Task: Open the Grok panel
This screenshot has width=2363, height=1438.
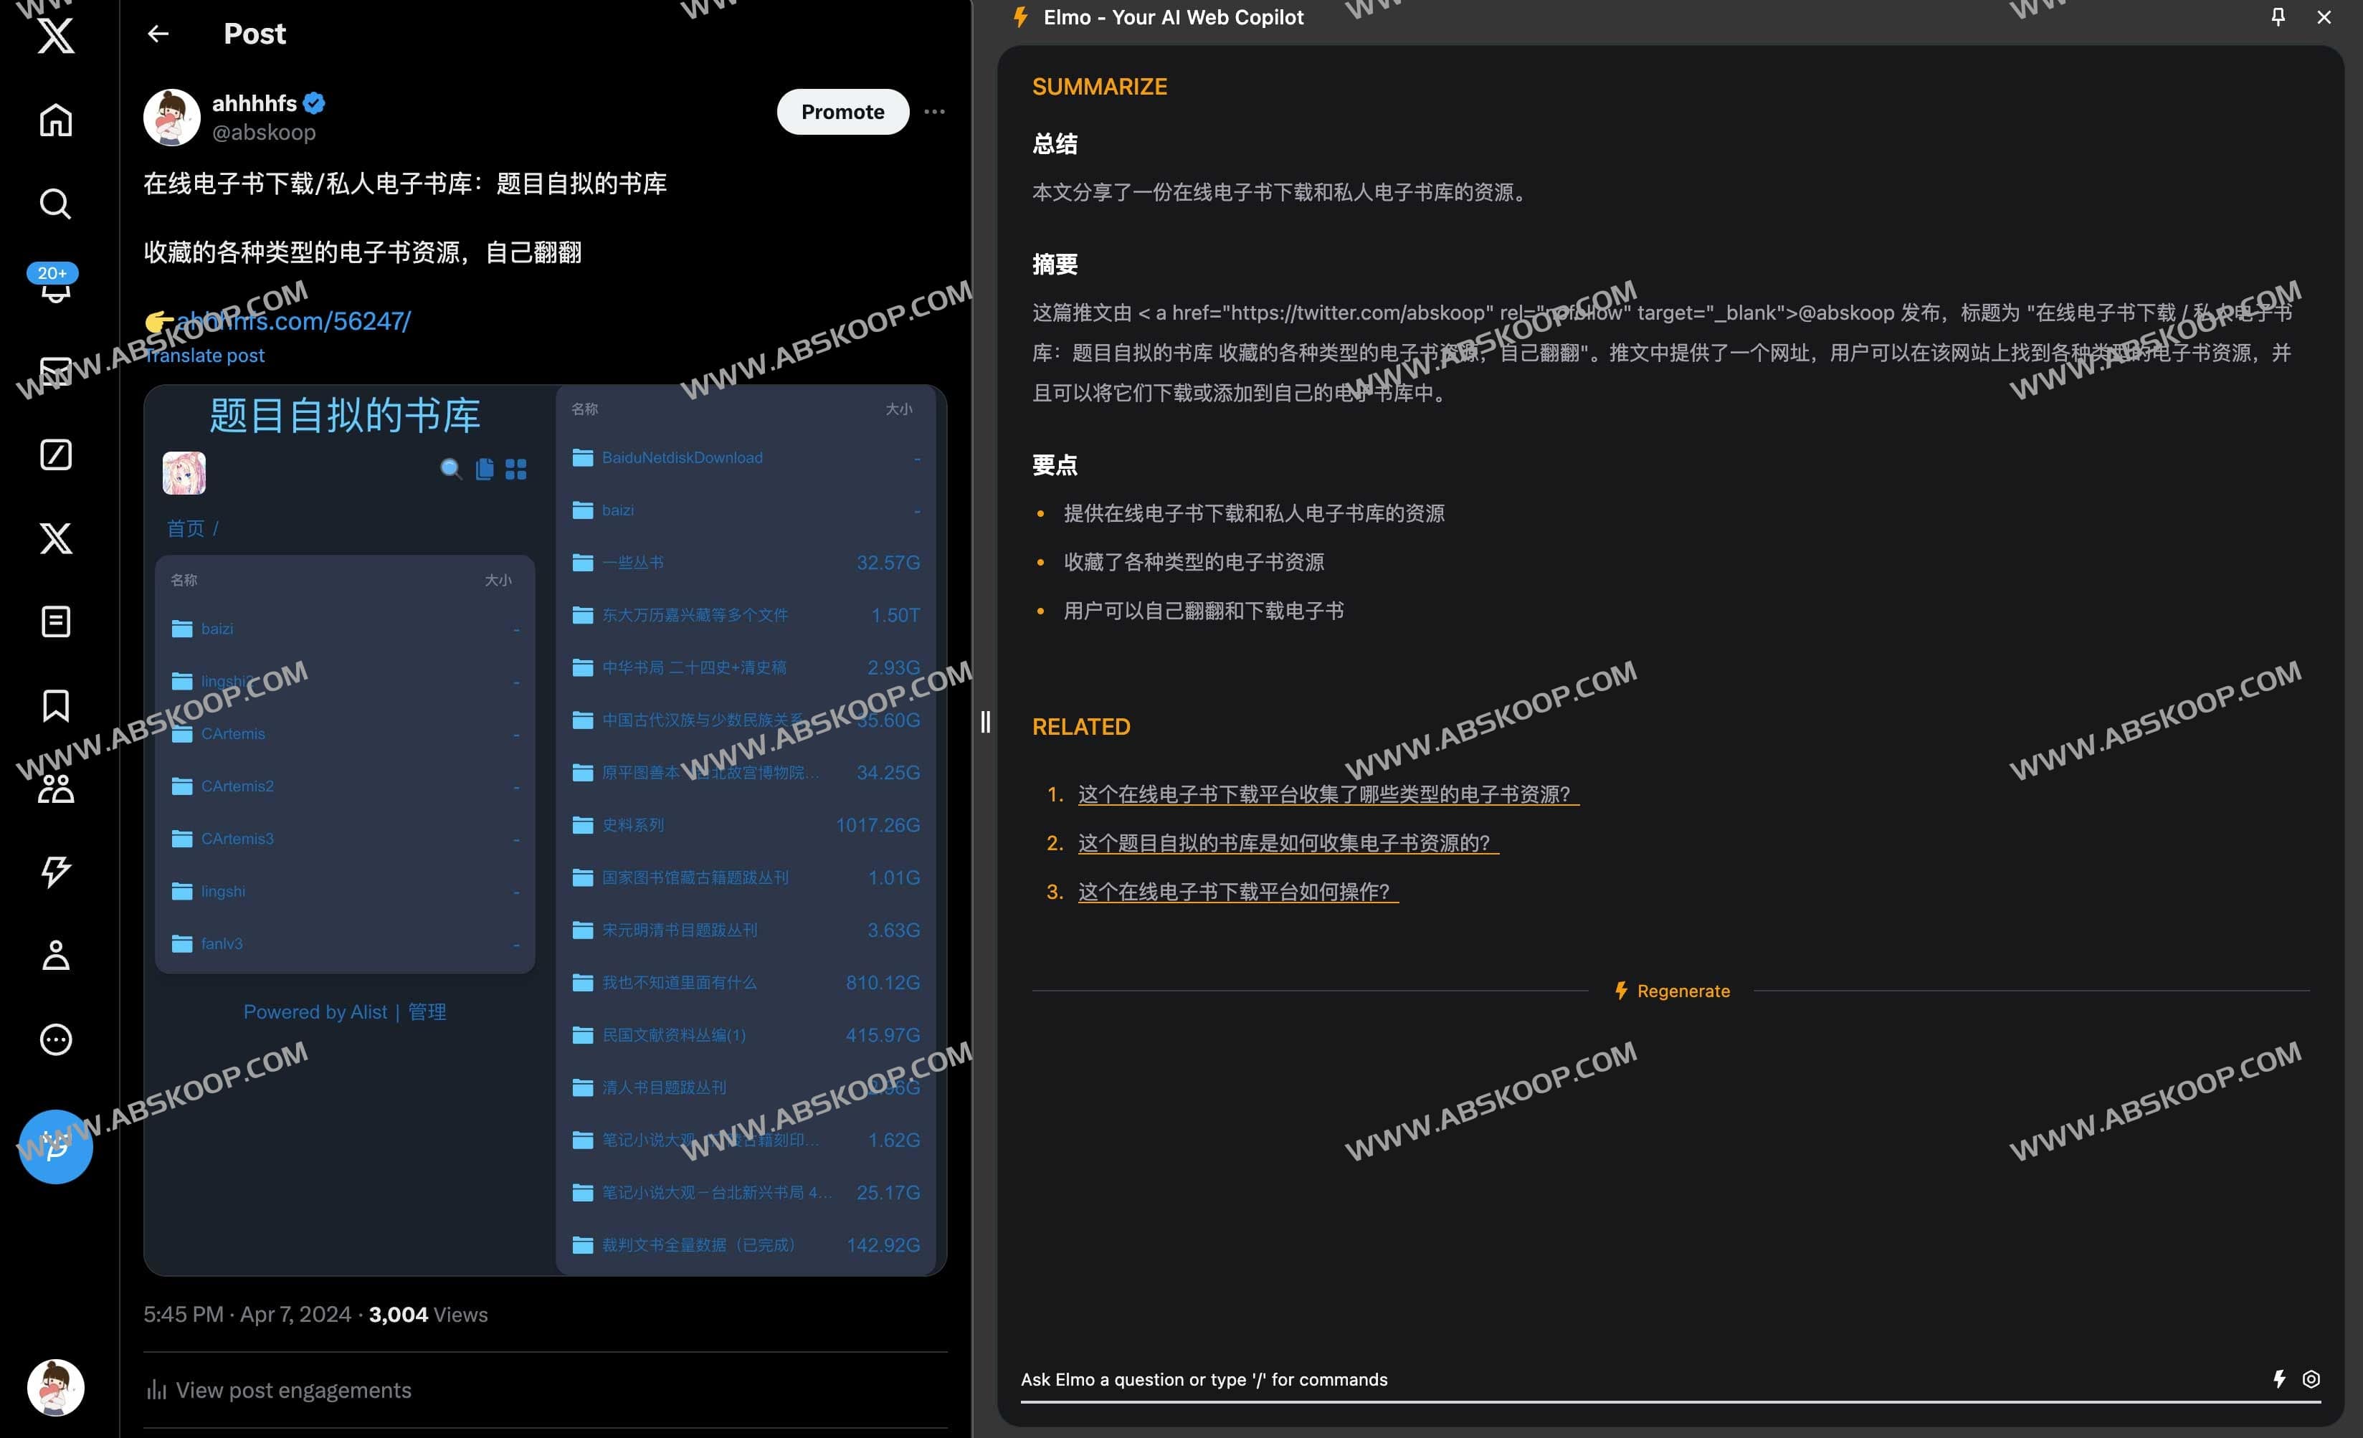Action: click(x=54, y=454)
